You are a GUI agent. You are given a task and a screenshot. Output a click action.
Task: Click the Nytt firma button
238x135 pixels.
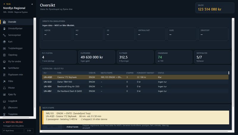pos(13,131)
